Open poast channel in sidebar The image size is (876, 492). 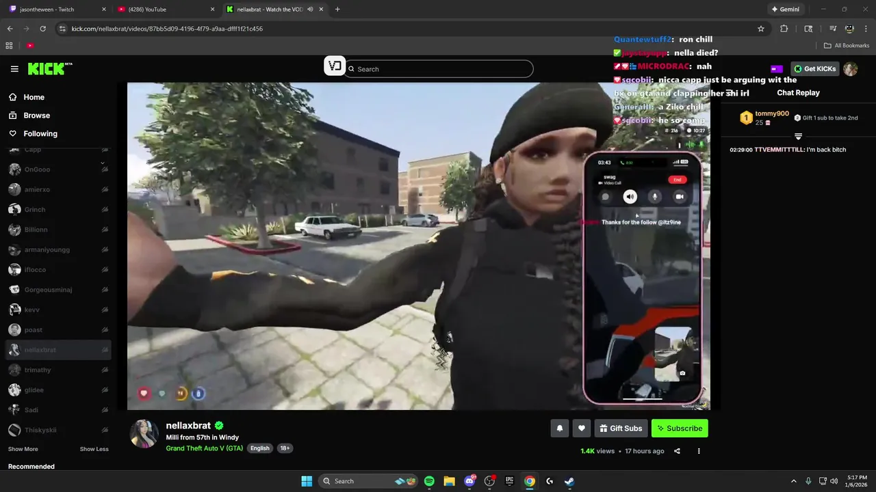(57, 330)
